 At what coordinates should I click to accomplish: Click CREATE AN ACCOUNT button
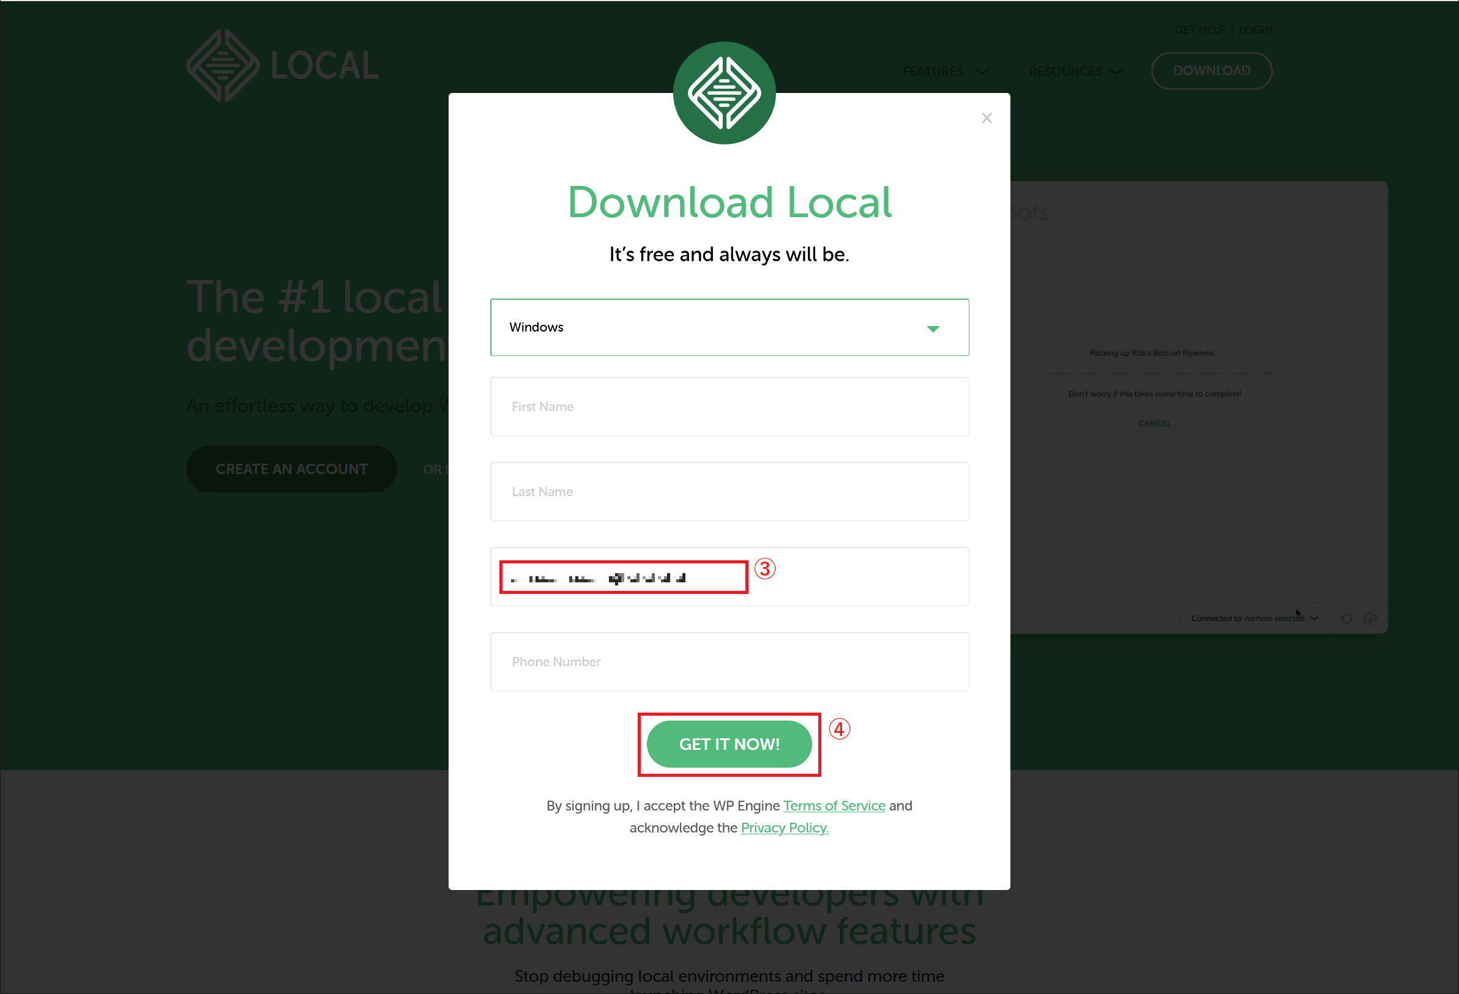point(291,469)
